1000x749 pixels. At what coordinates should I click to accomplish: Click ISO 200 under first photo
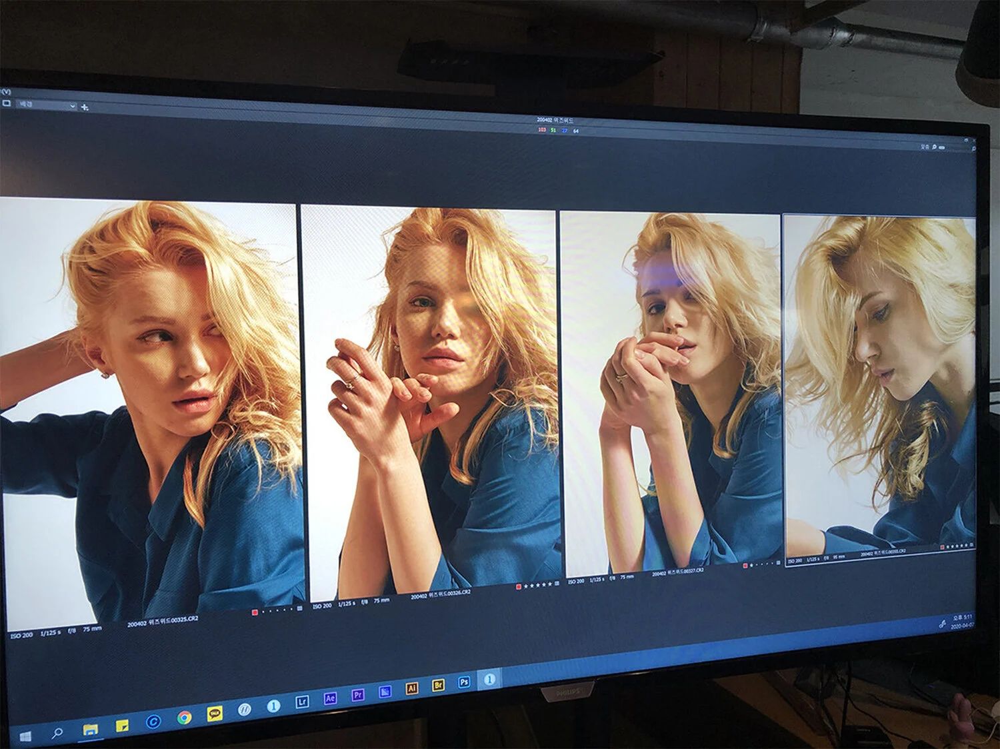click(21, 635)
